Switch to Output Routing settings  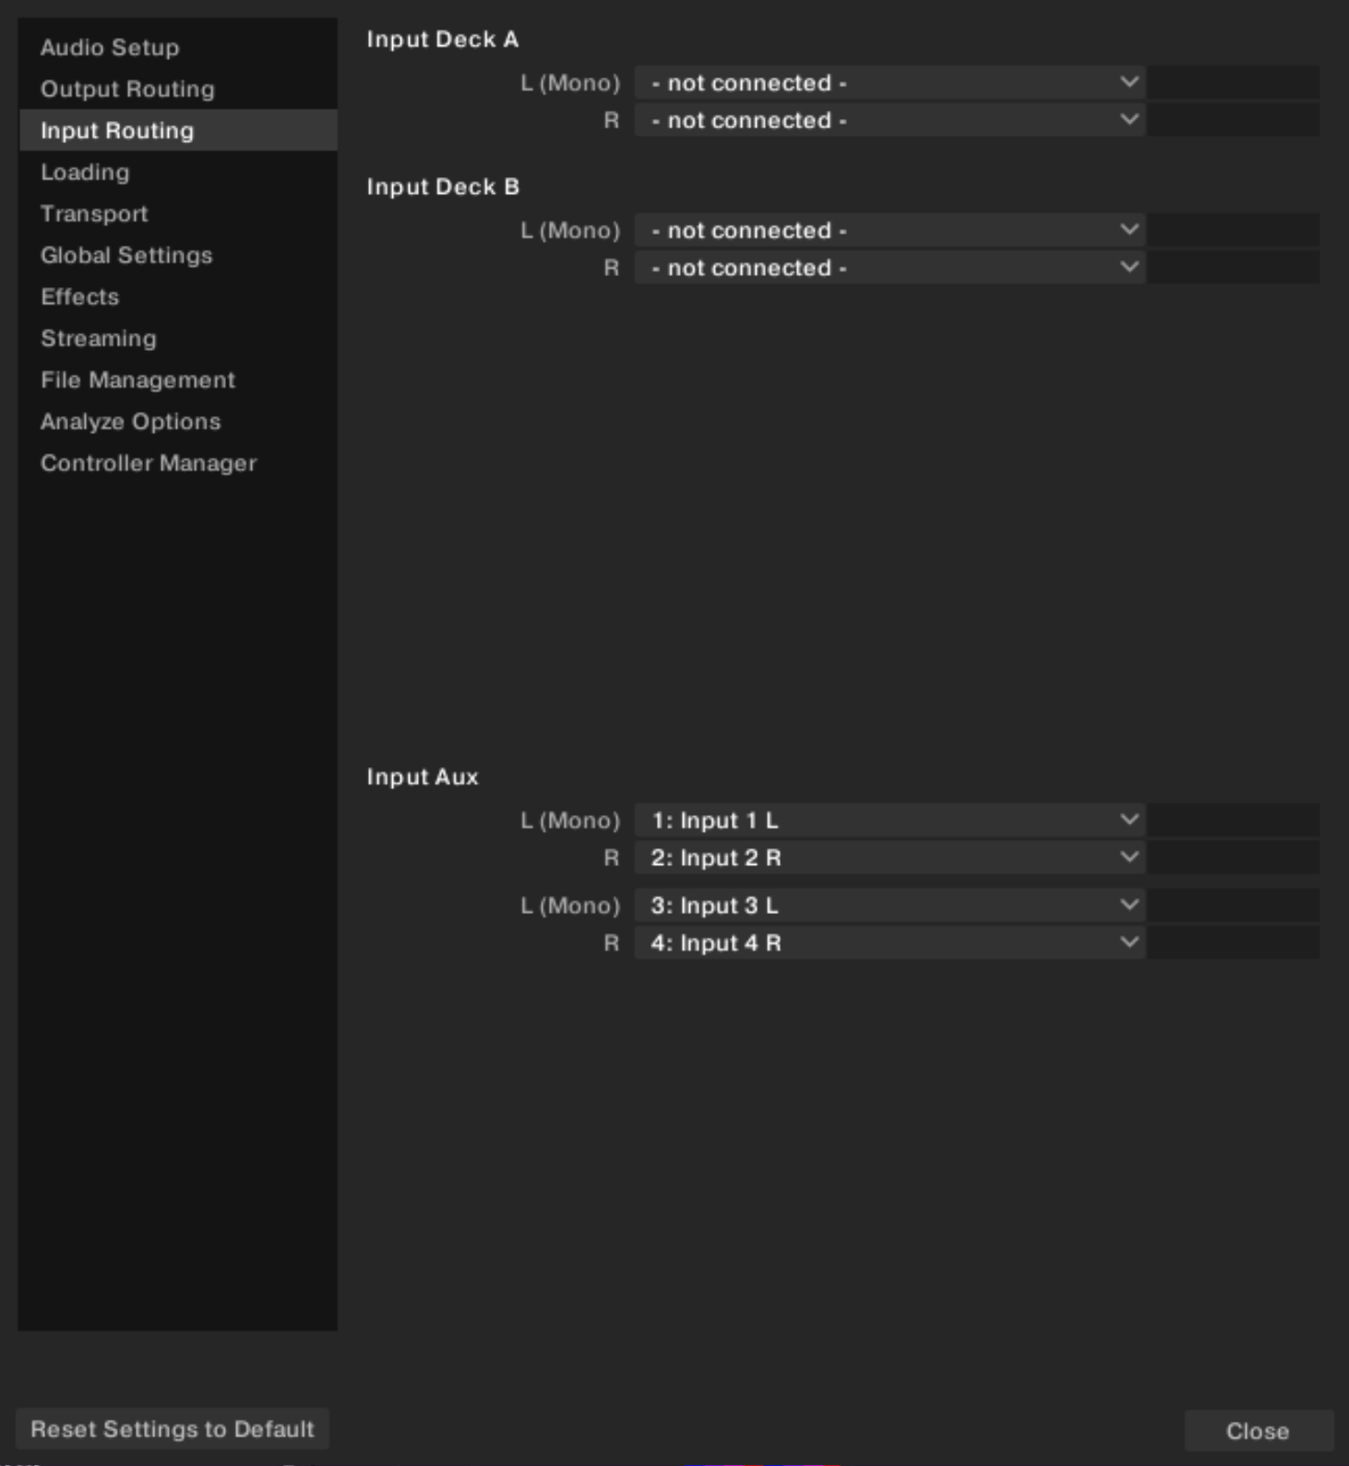[x=127, y=89]
